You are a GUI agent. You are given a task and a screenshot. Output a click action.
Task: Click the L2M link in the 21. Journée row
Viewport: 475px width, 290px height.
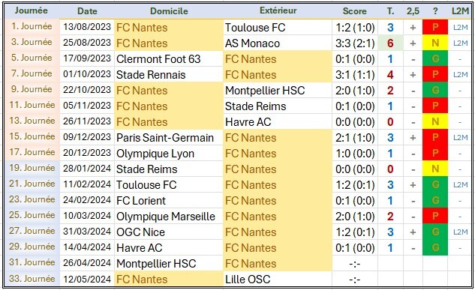point(461,185)
